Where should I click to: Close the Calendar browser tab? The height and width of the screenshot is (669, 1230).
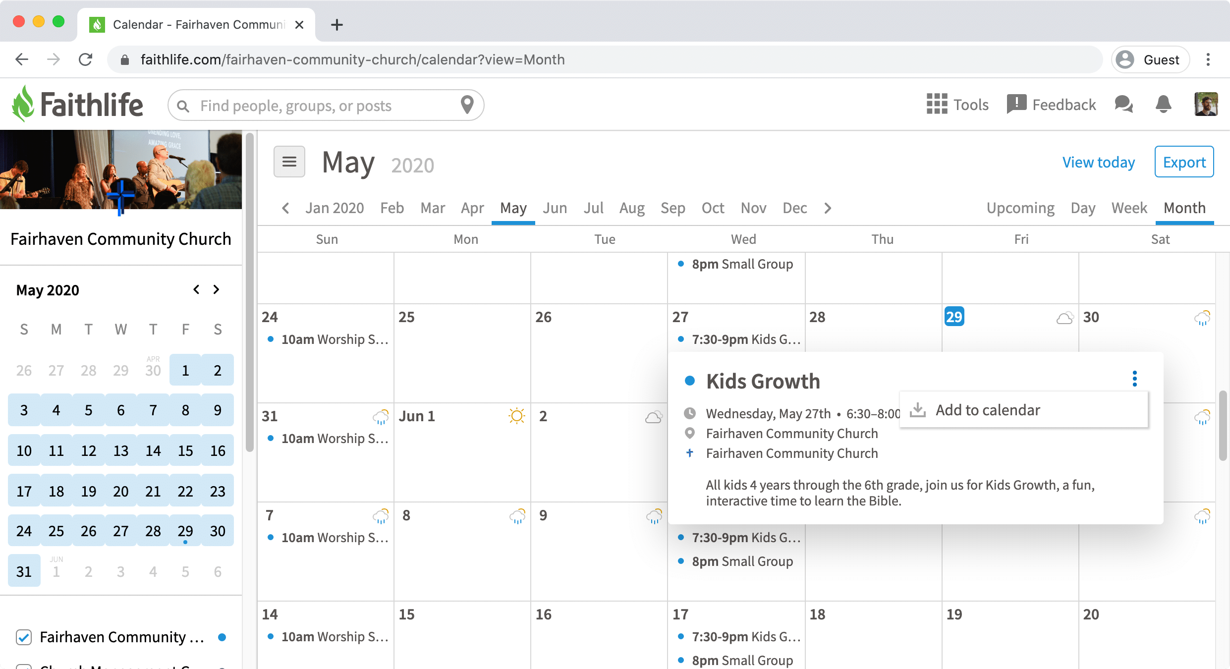point(299,25)
